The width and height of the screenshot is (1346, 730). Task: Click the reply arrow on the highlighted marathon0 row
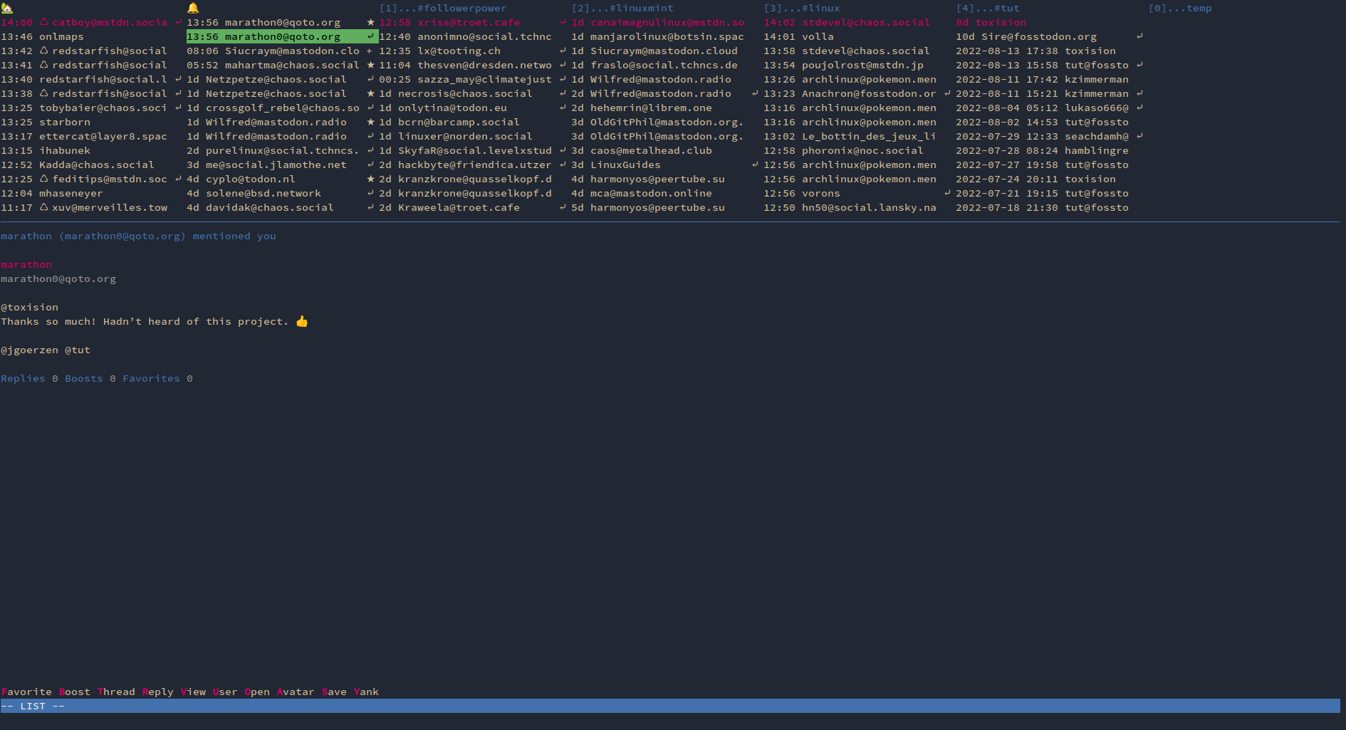click(x=370, y=36)
